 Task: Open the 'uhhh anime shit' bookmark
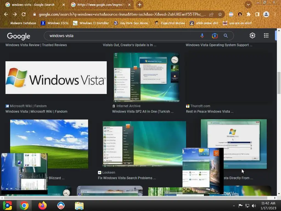(204, 23)
